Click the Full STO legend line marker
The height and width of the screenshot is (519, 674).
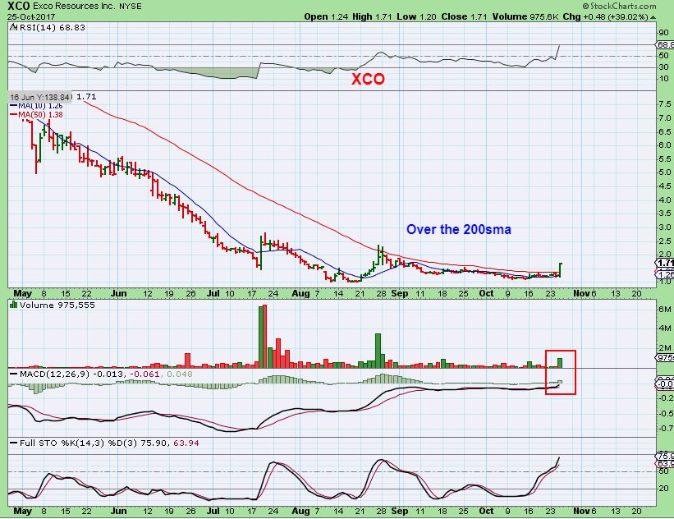(x=14, y=443)
